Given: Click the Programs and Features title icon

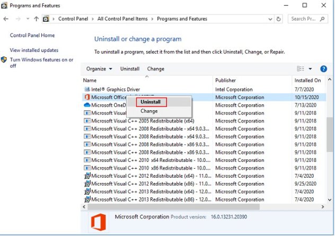Looking at the screenshot, I should click(x=4, y=6).
